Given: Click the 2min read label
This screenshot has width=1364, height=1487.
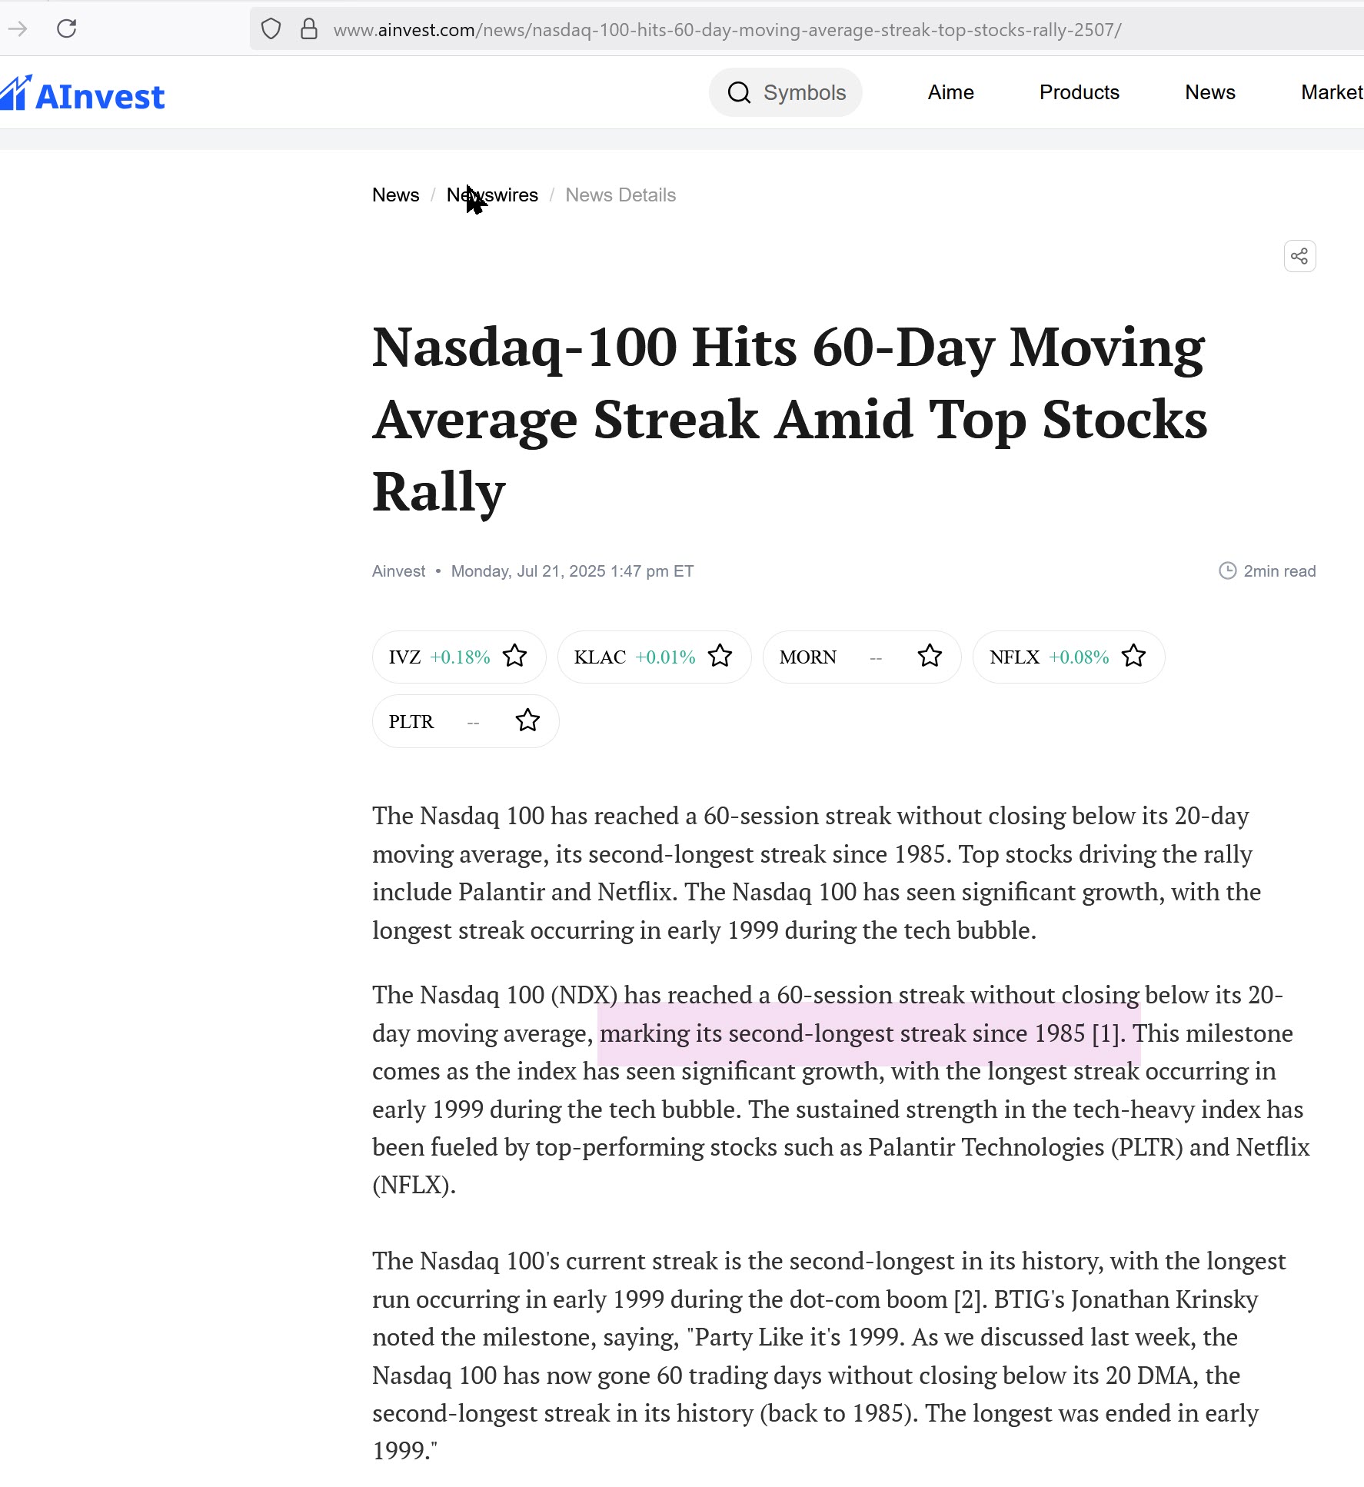Looking at the screenshot, I should pyautogui.click(x=1279, y=571).
